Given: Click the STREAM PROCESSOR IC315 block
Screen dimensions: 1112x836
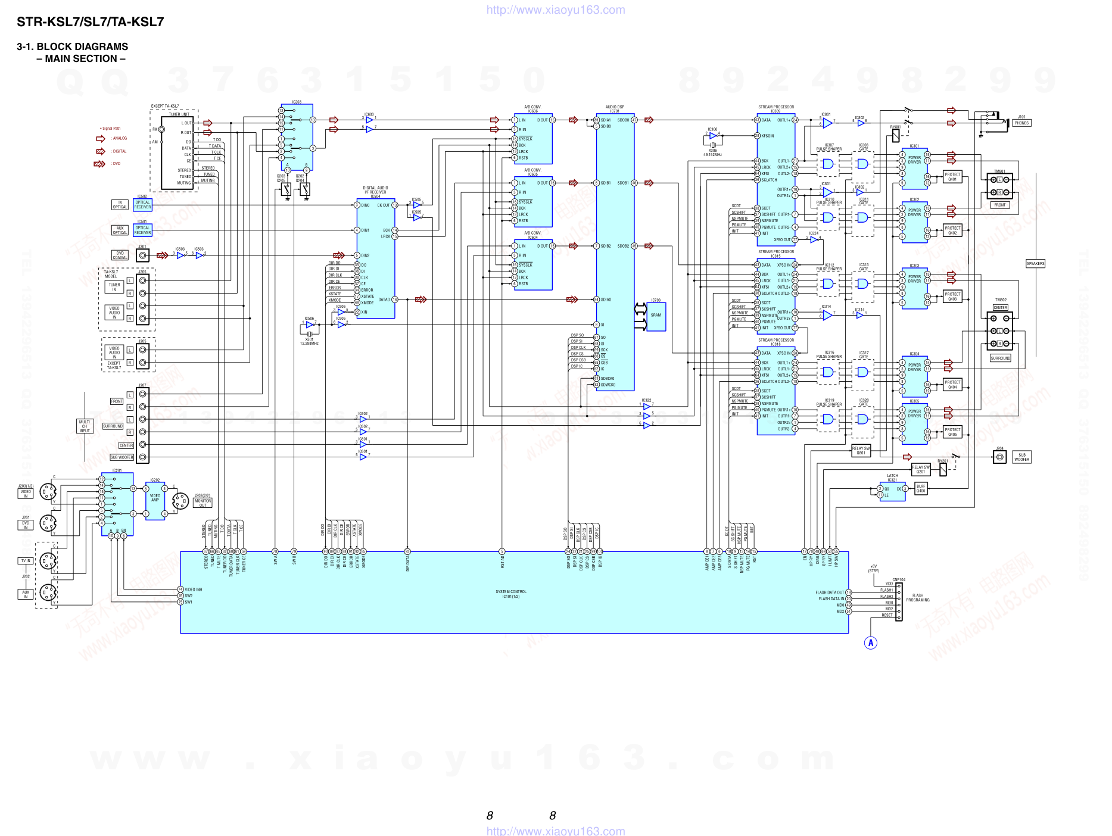Looking at the screenshot, I should click(x=776, y=296).
